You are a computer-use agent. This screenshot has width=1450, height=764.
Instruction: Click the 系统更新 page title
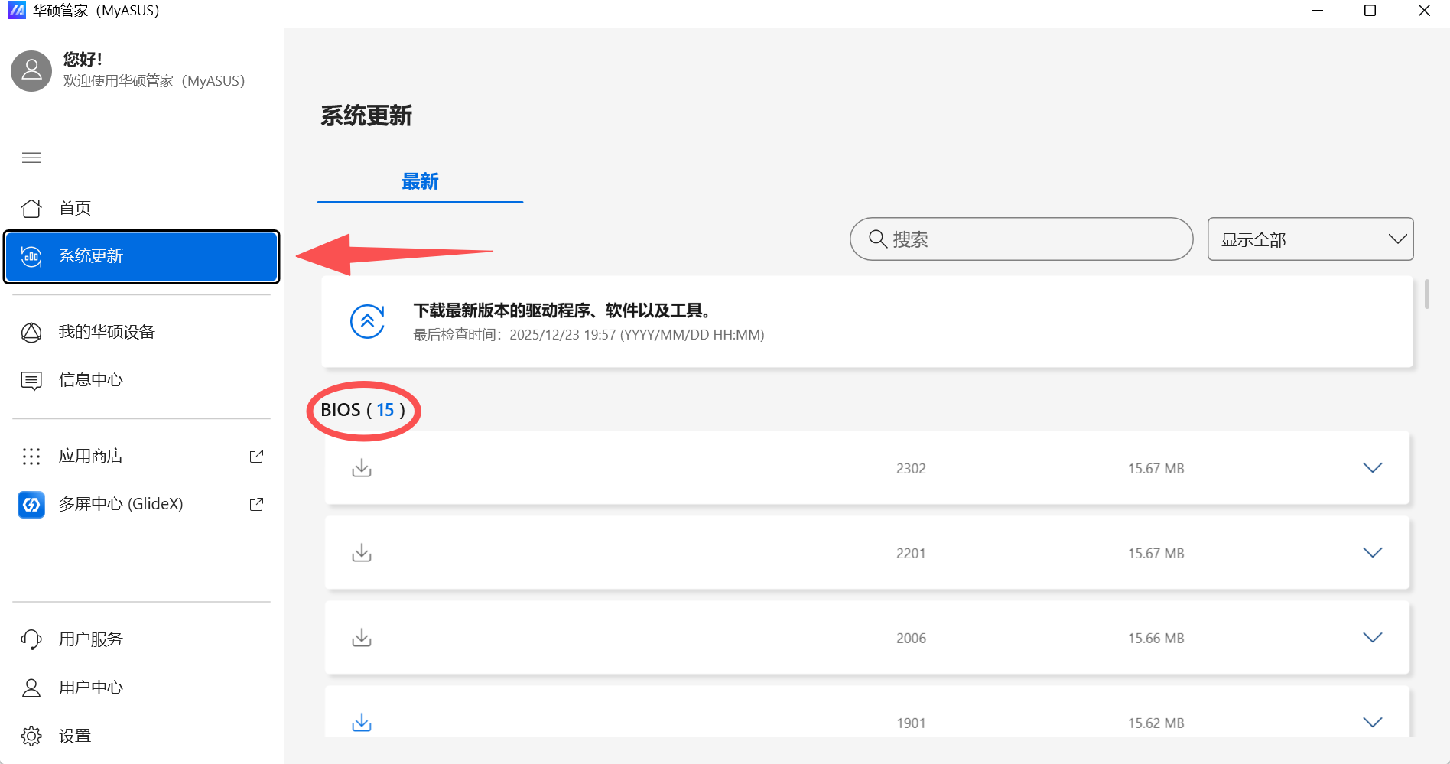pyautogui.click(x=366, y=116)
